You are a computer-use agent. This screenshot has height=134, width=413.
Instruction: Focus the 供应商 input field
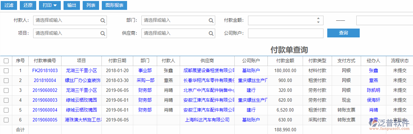[178, 33]
